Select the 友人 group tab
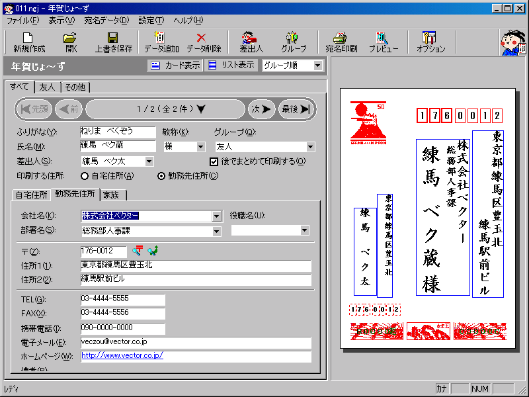The width and height of the screenshot is (529, 397). click(47, 87)
